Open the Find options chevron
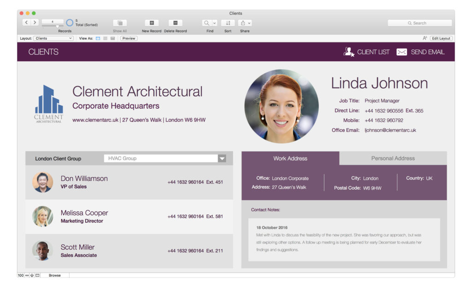The image size is (472, 302). point(214,23)
